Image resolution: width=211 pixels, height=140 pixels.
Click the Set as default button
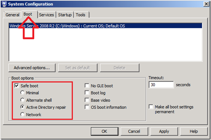point(78,68)
